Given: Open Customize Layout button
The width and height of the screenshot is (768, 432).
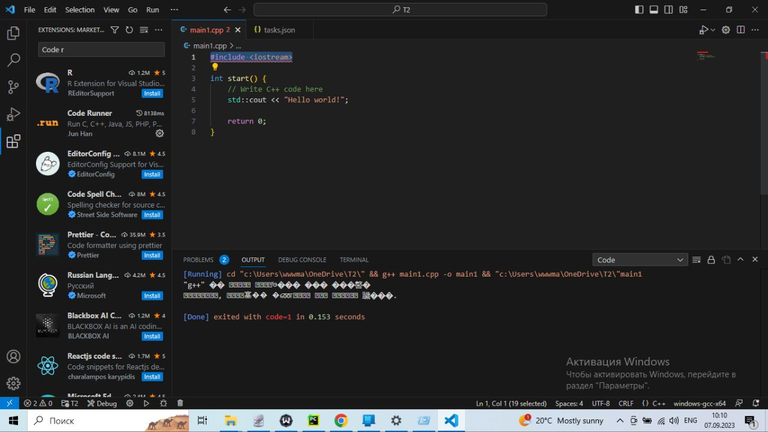Looking at the screenshot, I should click(x=683, y=10).
